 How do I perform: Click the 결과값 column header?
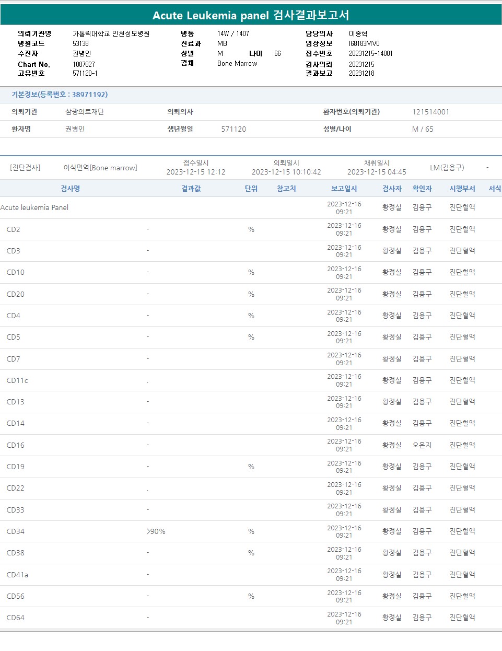[191, 189]
